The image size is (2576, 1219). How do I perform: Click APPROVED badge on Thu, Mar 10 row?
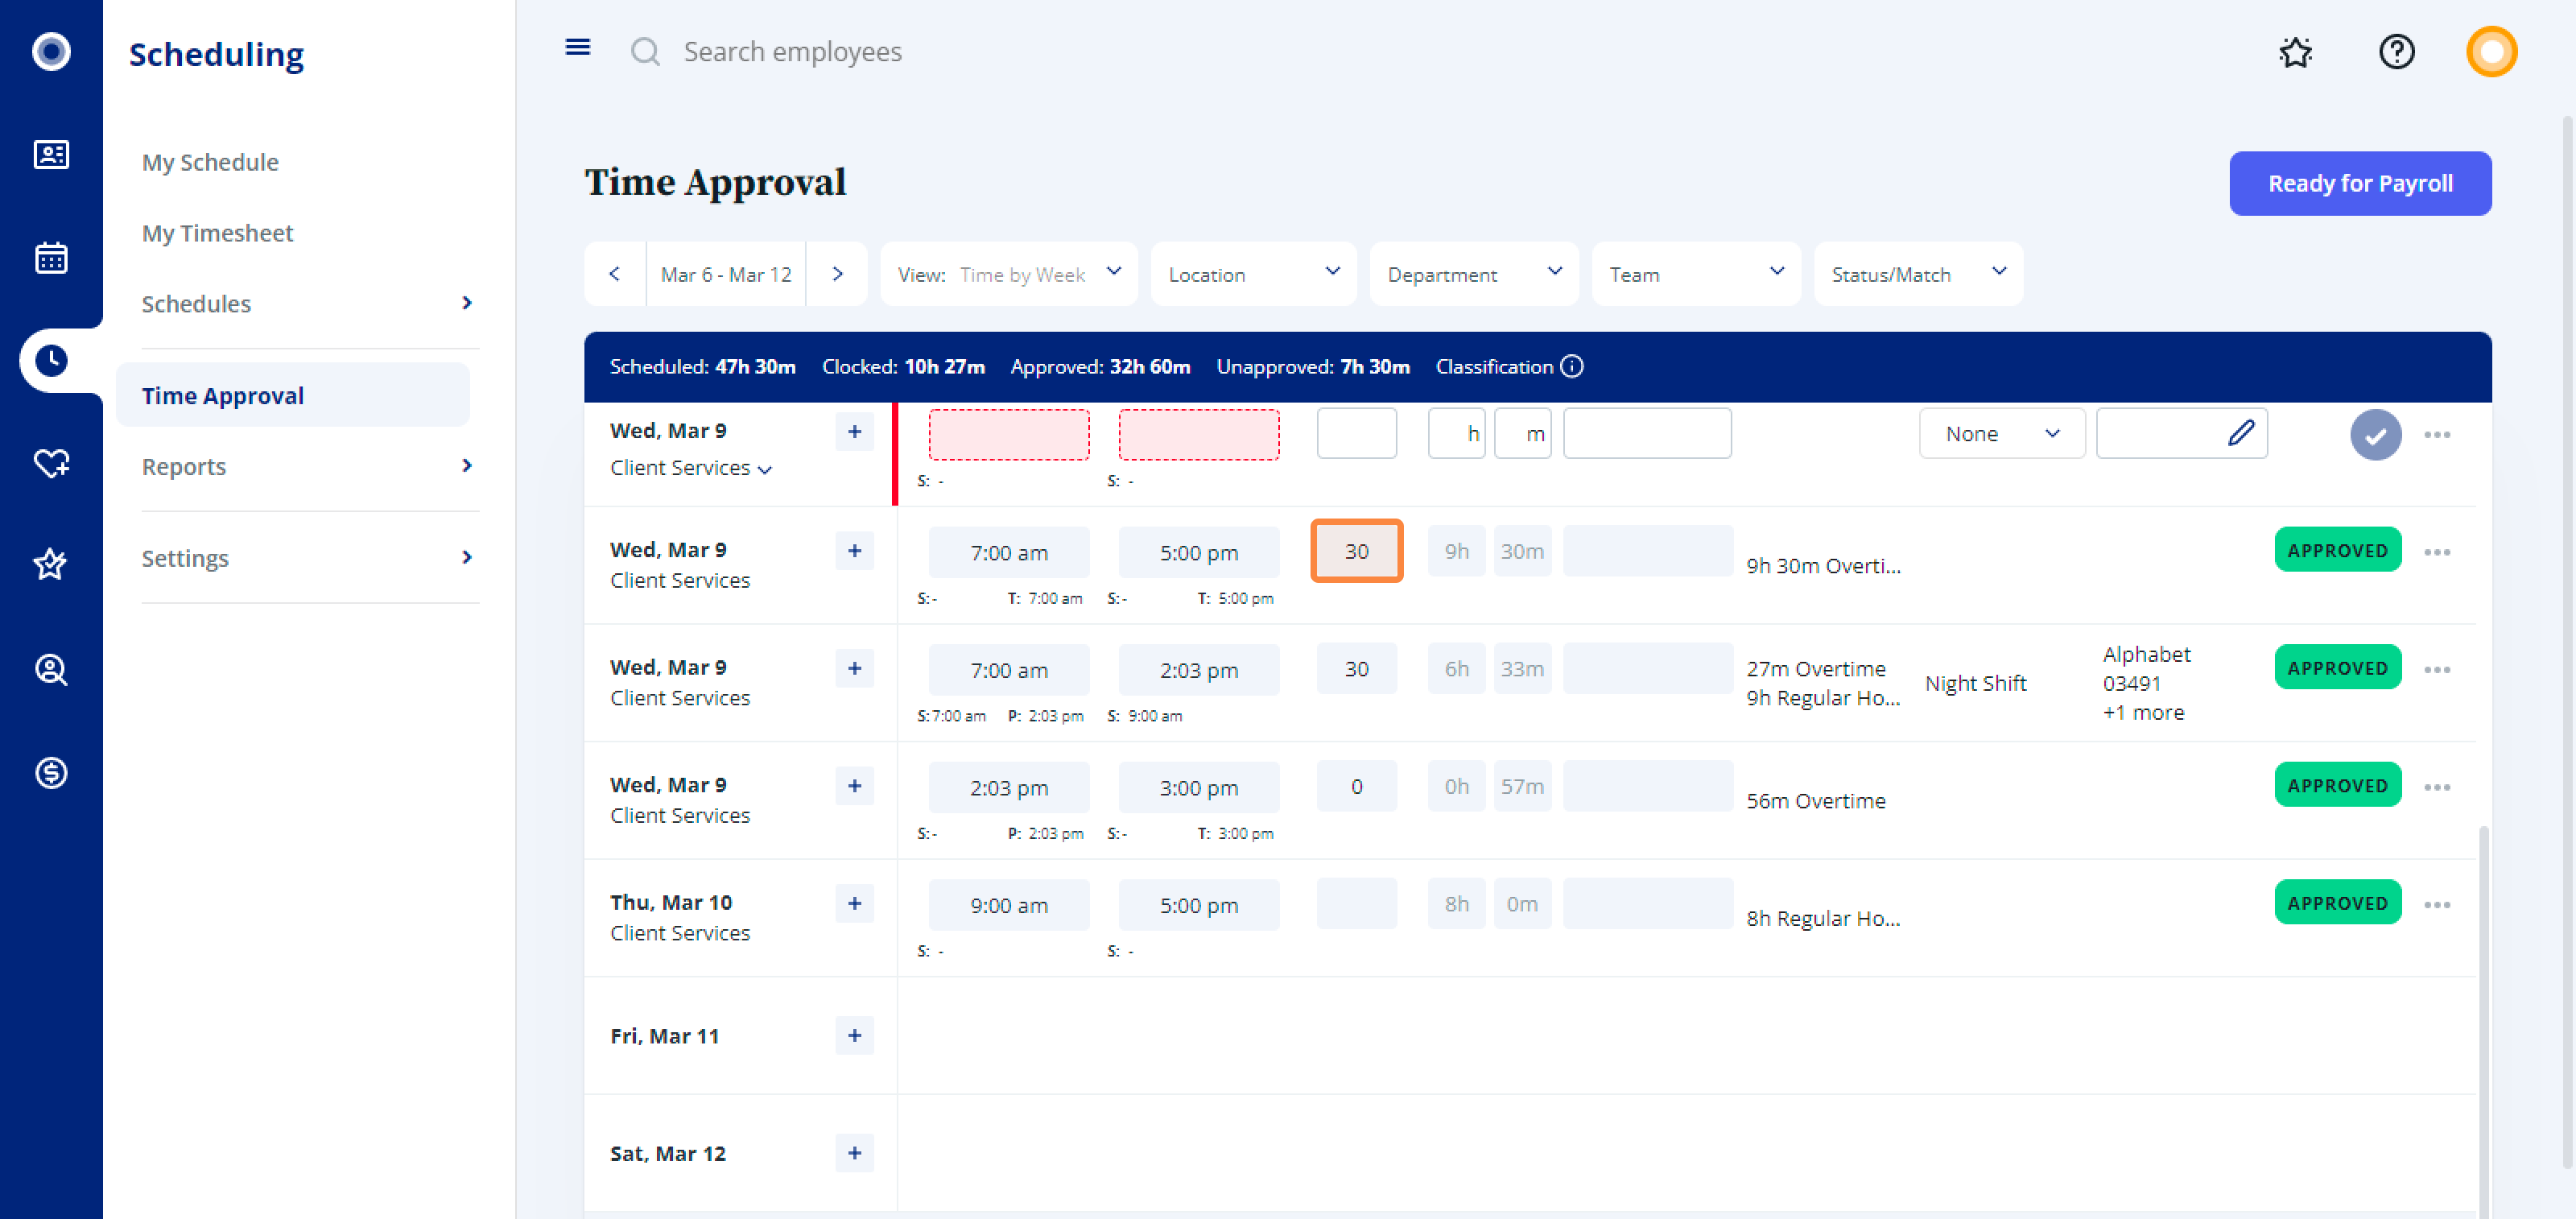2337,903
